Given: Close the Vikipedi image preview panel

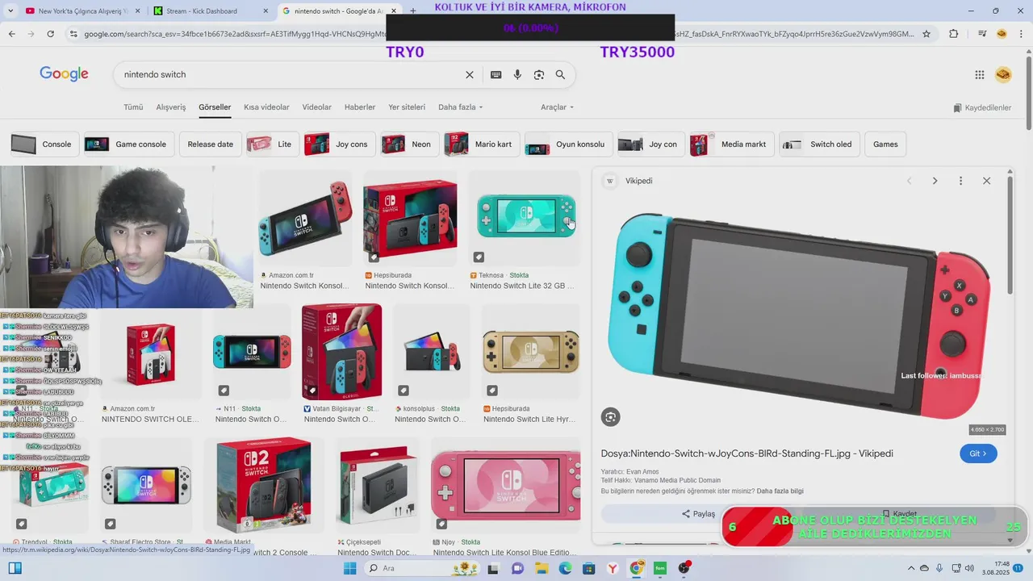Looking at the screenshot, I should pyautogui.click(x=986, y=181).
